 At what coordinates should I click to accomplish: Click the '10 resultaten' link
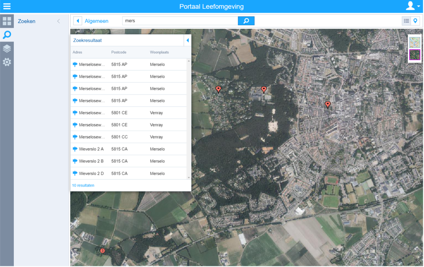click(x=83, y=185)
